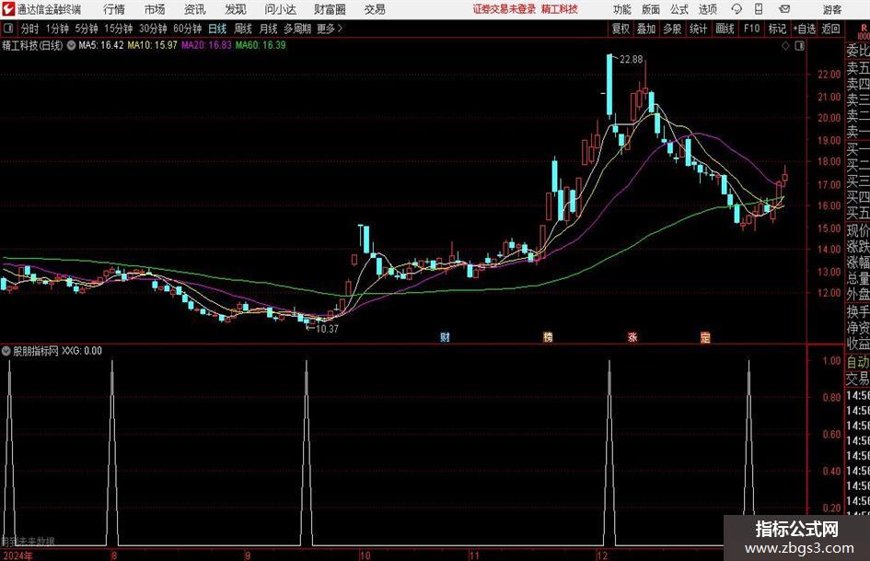Click 精工科技 red stock name in title bar

click(560, 9)
